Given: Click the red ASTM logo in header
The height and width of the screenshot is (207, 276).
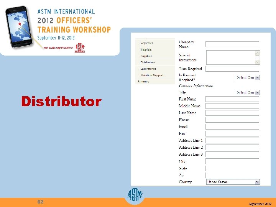Looking at the screenshot, I should [80, 48].
